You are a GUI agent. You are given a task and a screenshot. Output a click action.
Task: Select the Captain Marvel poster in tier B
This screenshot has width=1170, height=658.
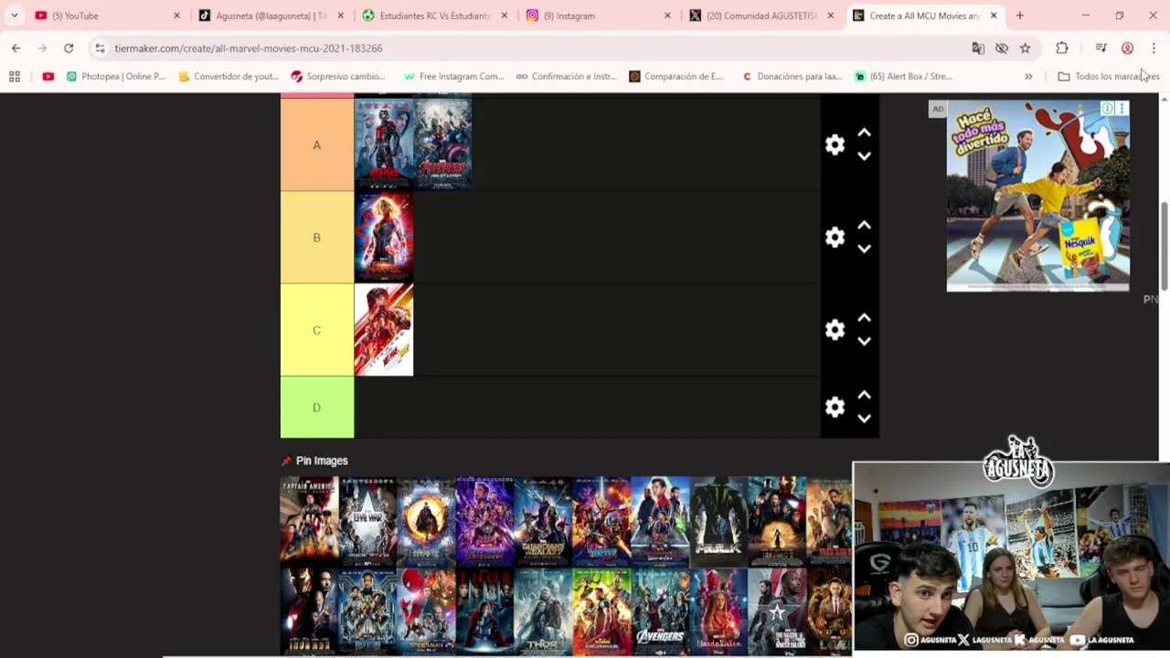(x=383, y=238)
